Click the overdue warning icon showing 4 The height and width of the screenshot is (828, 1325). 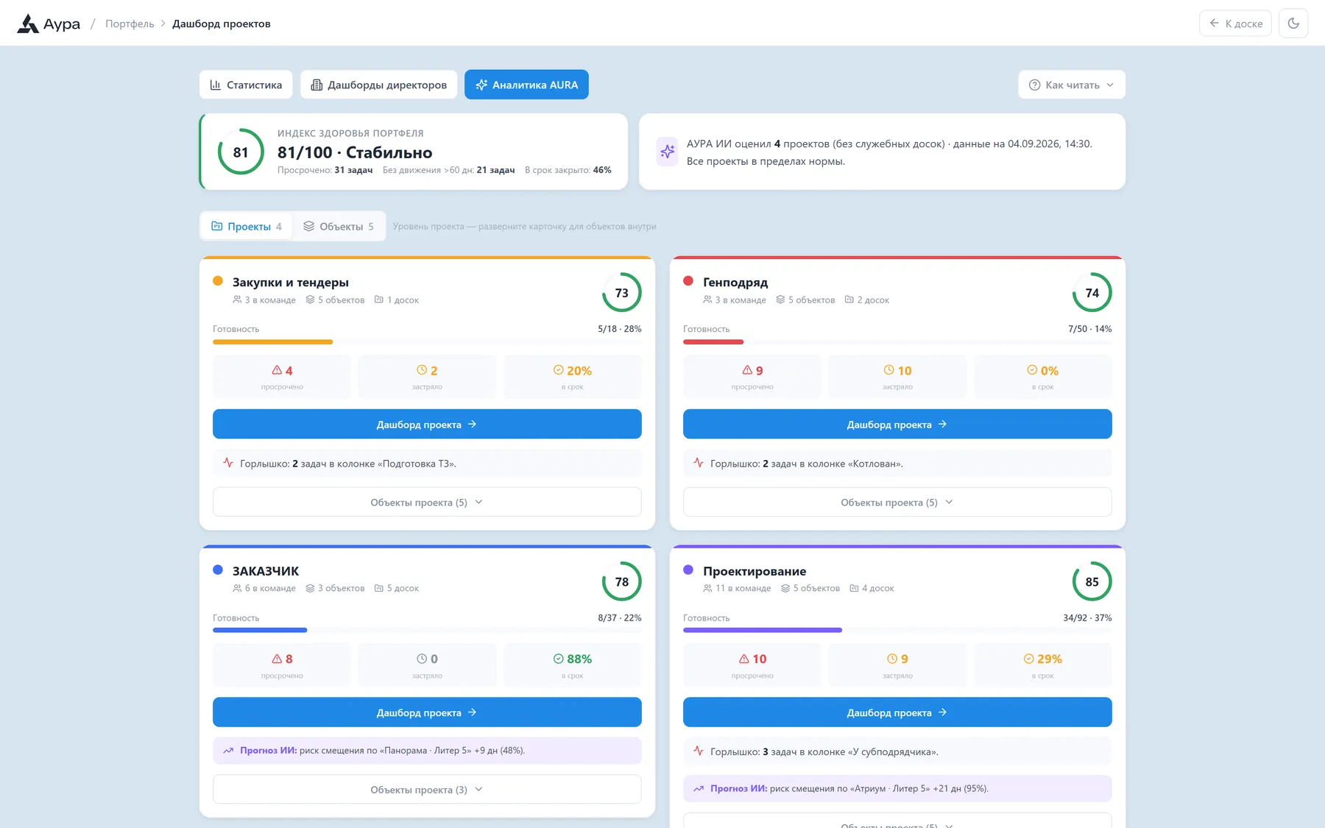click(x=277, y=370)
